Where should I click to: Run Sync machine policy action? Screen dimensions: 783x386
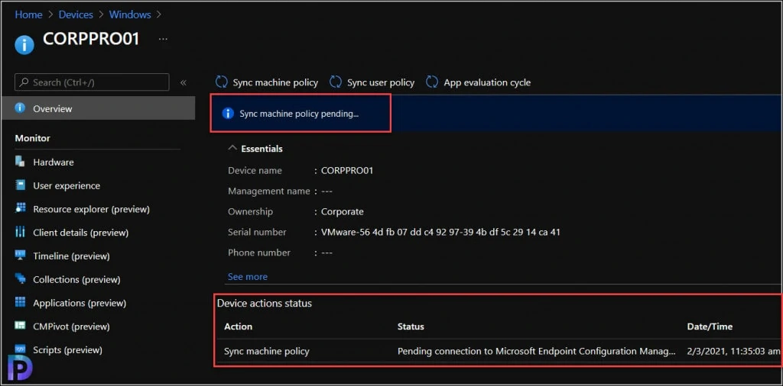[x=267, y=82]
